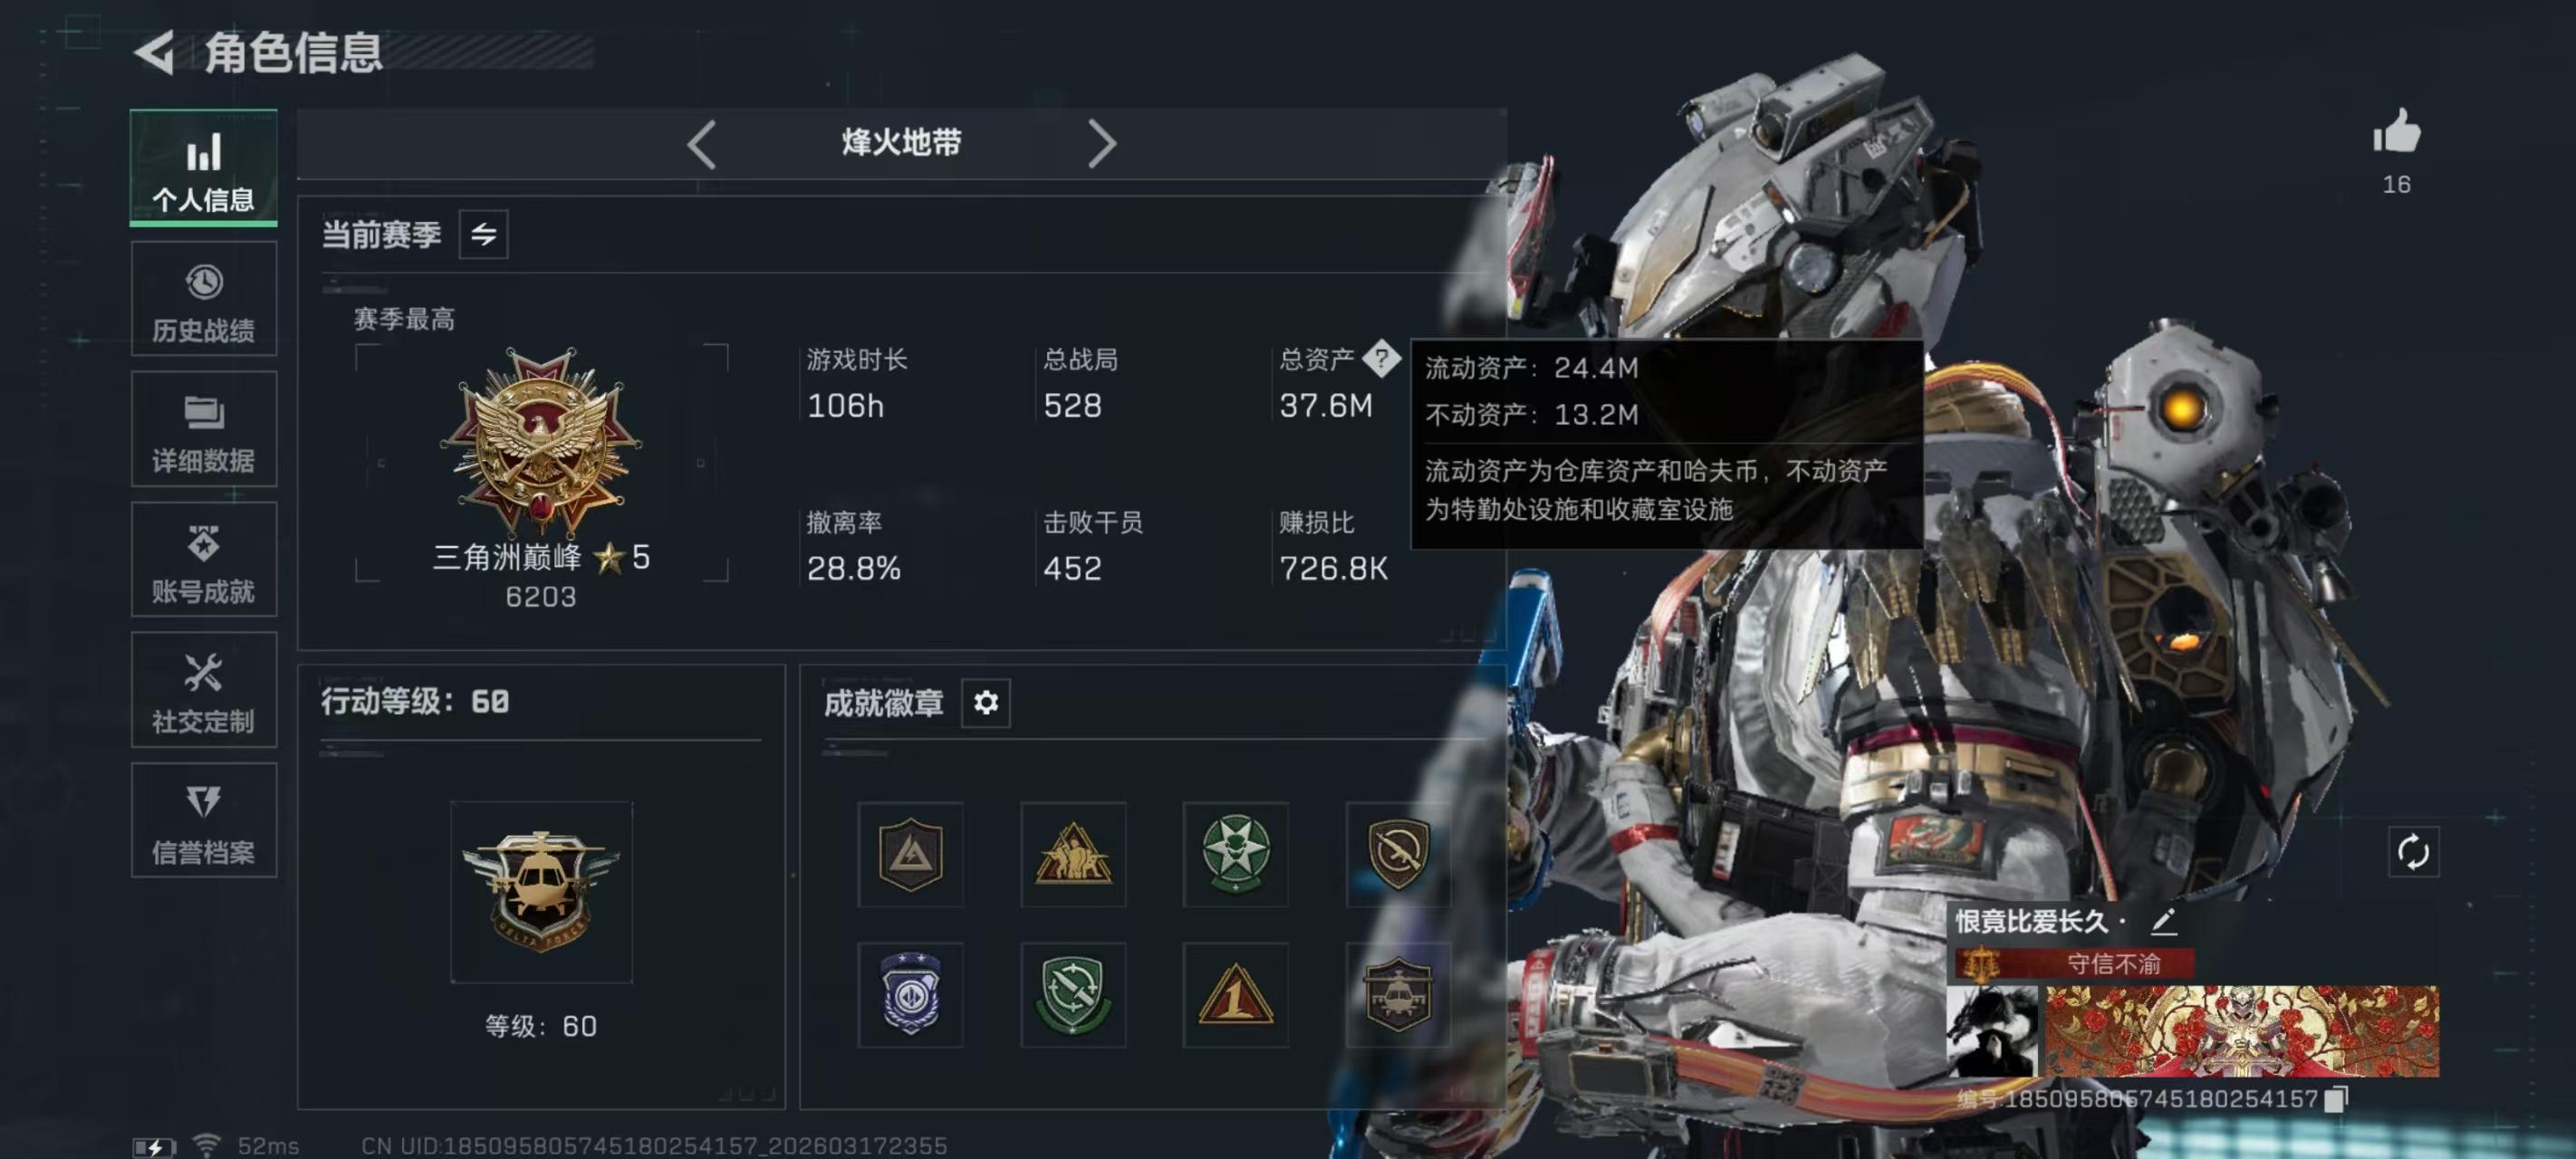
Task: Switch to next mode with right chevron
Action: click(1101, 144)
